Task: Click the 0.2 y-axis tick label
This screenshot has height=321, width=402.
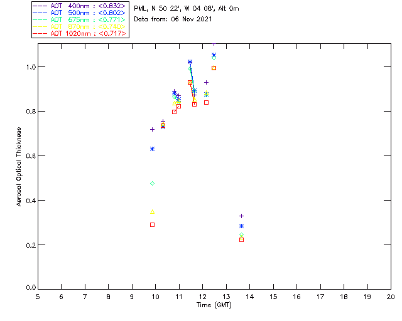Action: coord(31,245)
